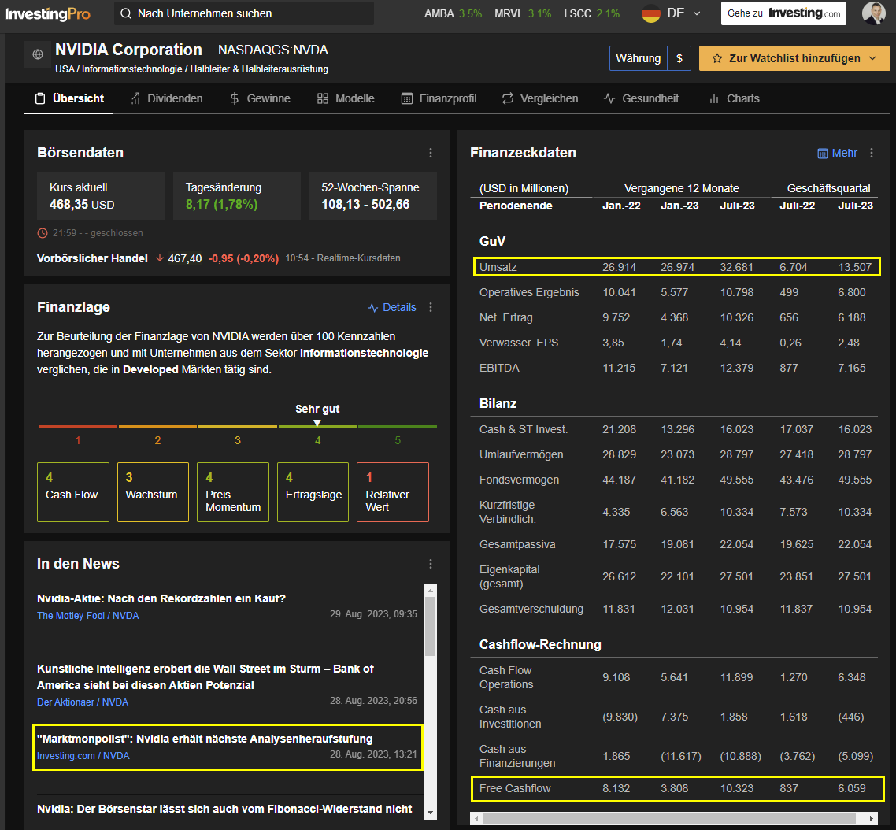Open the Mehr link in Finanzeckdaten

[837, 154]
